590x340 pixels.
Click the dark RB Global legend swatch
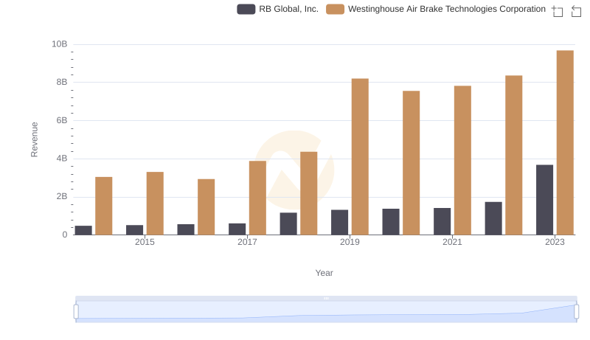(x=246, y=9)
